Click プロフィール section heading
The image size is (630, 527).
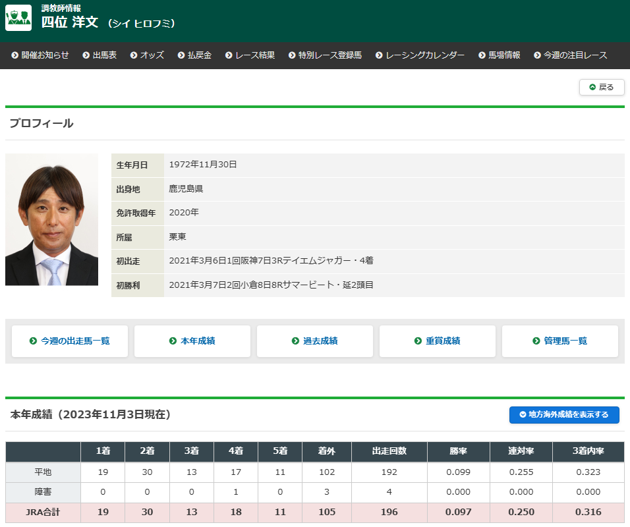[x=42, y=123]
